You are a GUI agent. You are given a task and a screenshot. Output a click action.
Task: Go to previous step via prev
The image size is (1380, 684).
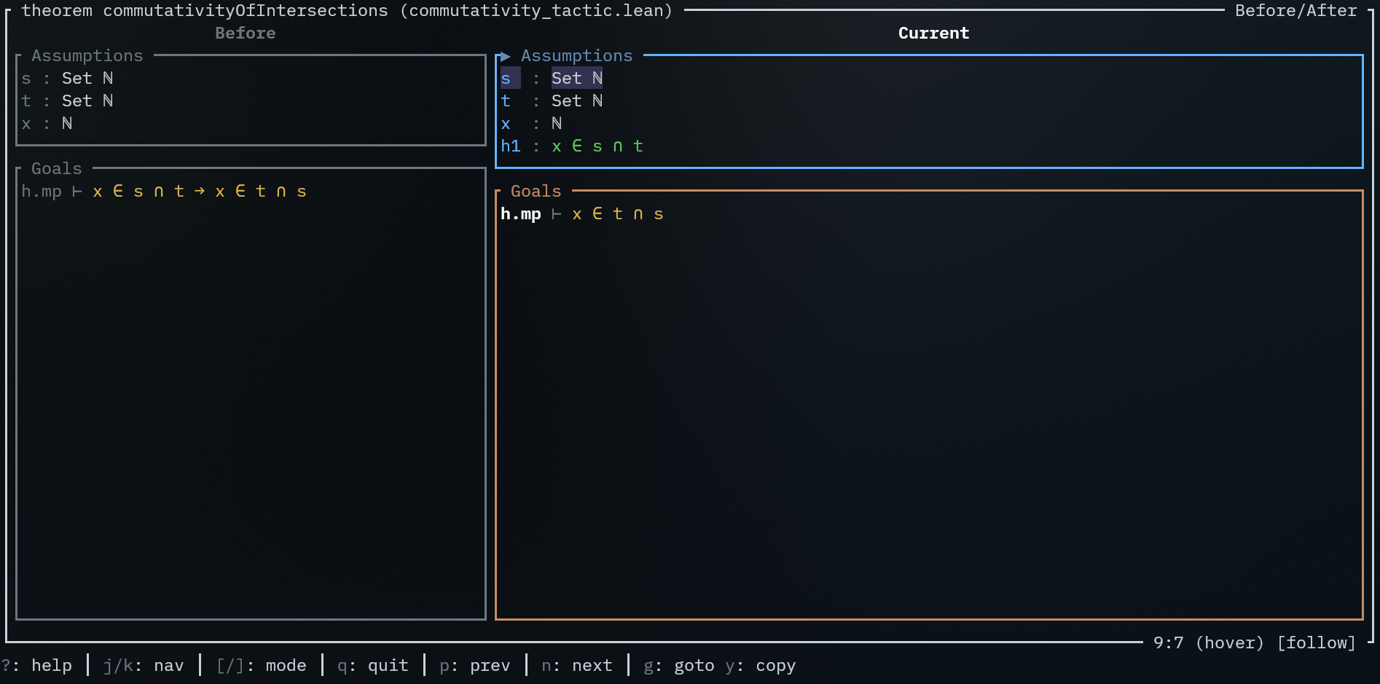pyautogui.click(x=474, y=666)
